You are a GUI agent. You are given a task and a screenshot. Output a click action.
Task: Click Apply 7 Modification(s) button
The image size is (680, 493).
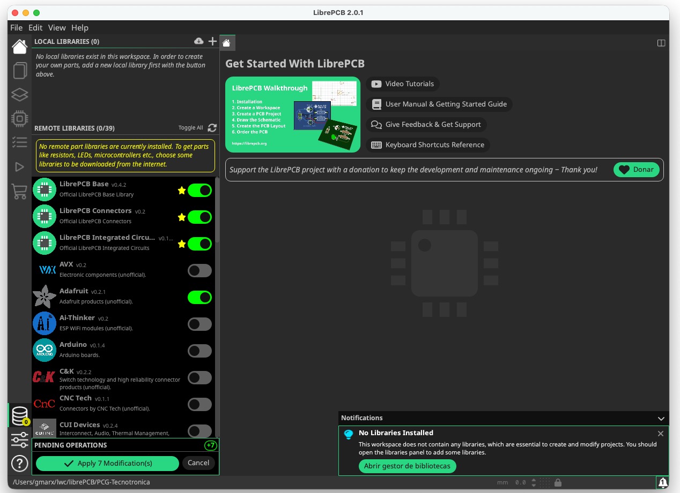coord(107,463)
